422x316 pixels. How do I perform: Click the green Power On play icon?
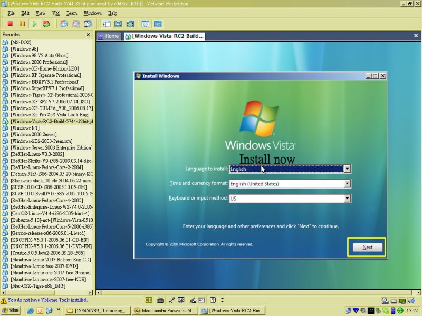34,24
